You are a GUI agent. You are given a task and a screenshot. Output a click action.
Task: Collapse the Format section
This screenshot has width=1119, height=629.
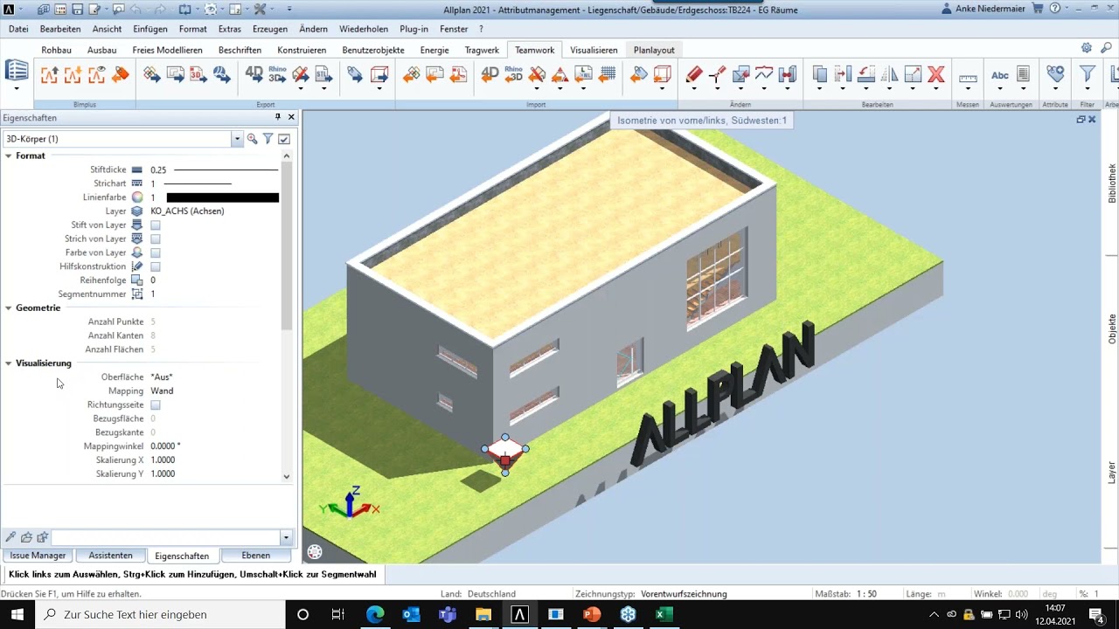9,156
